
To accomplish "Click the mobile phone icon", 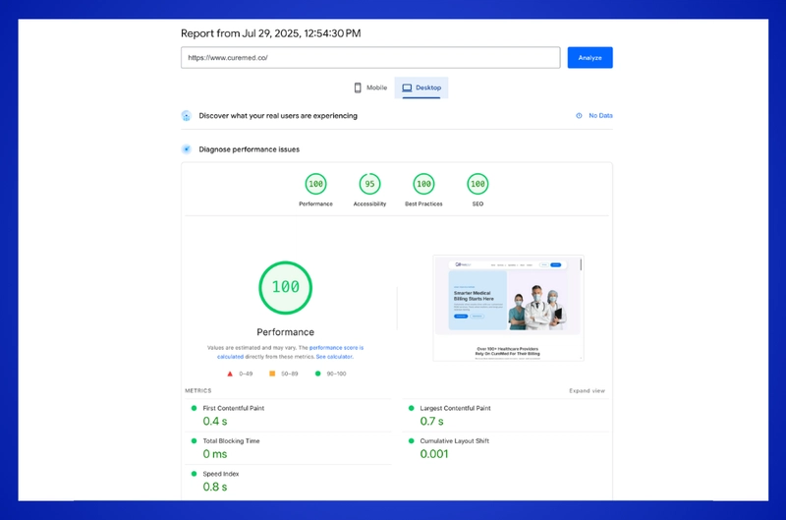I will (358, 87).
